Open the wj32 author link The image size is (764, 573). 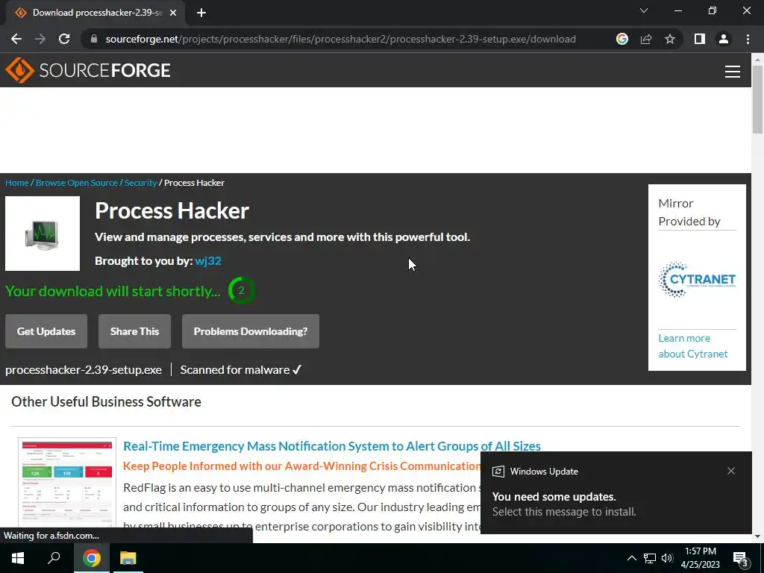[208, 260]
